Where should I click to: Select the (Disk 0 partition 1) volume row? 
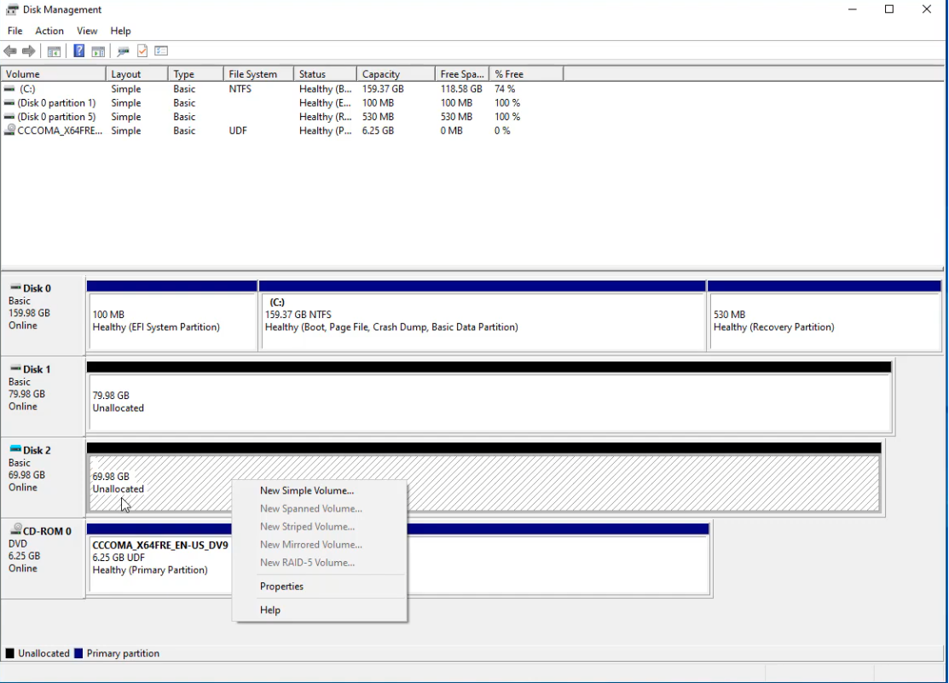pyautogui.click(x=282, y=103)
